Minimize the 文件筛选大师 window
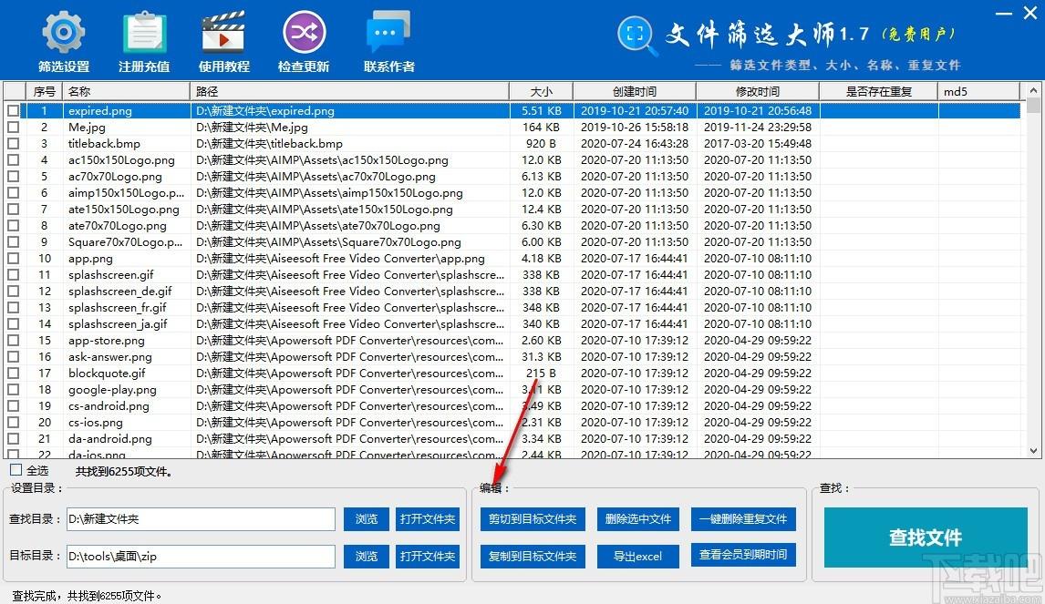Image resolution: width=1045 pixels, height=604 pixels. click(x=1004, y=13)
